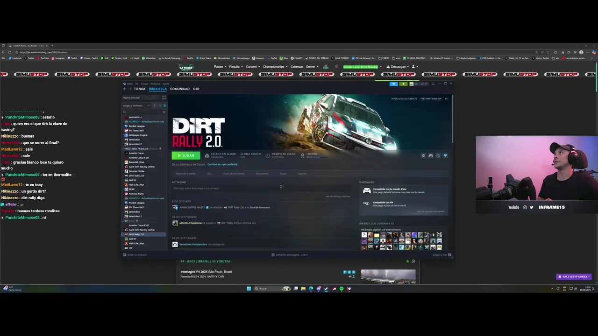This screenshot has width=598, height=336.
Task: Open Página de la tienda game tab
Action: click(185, 174)
